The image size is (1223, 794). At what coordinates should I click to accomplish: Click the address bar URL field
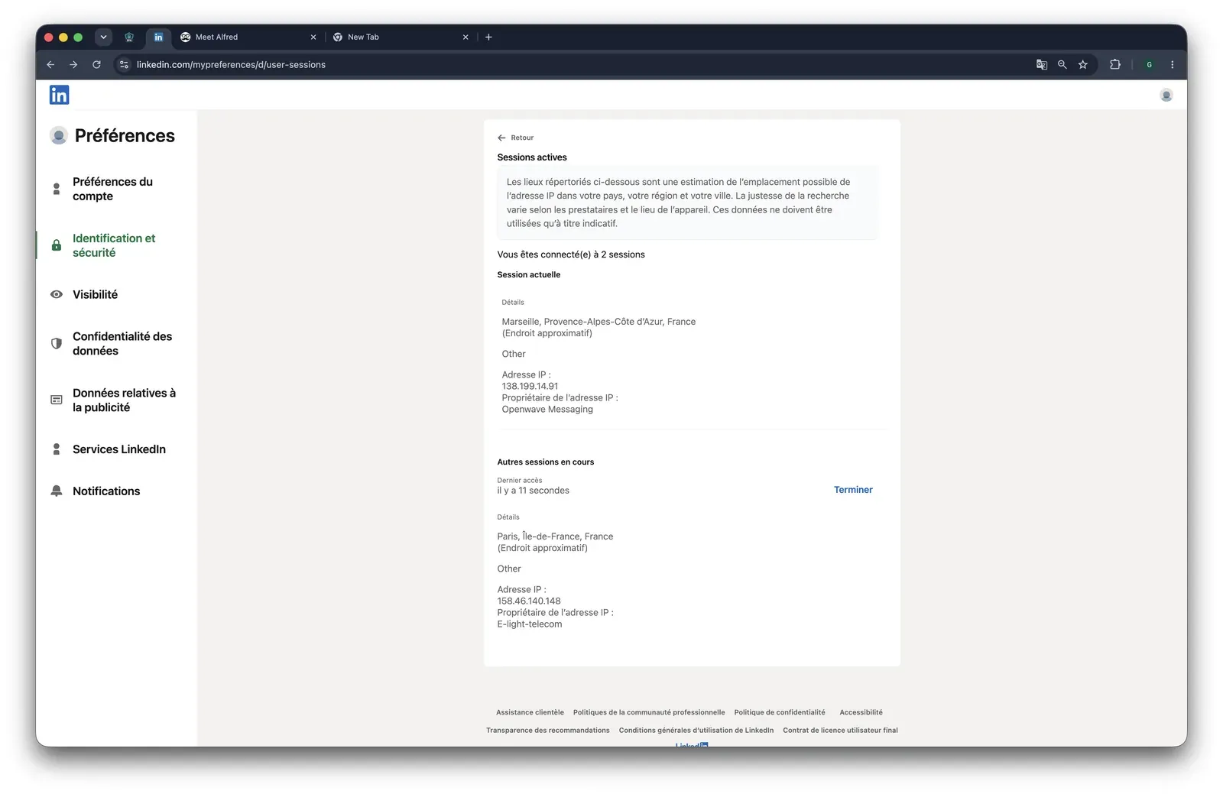tap(581, 65)
